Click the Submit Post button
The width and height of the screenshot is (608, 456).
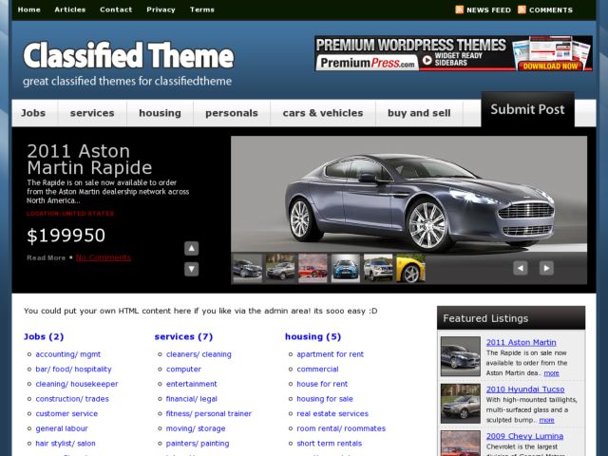[x=528, y=109]
